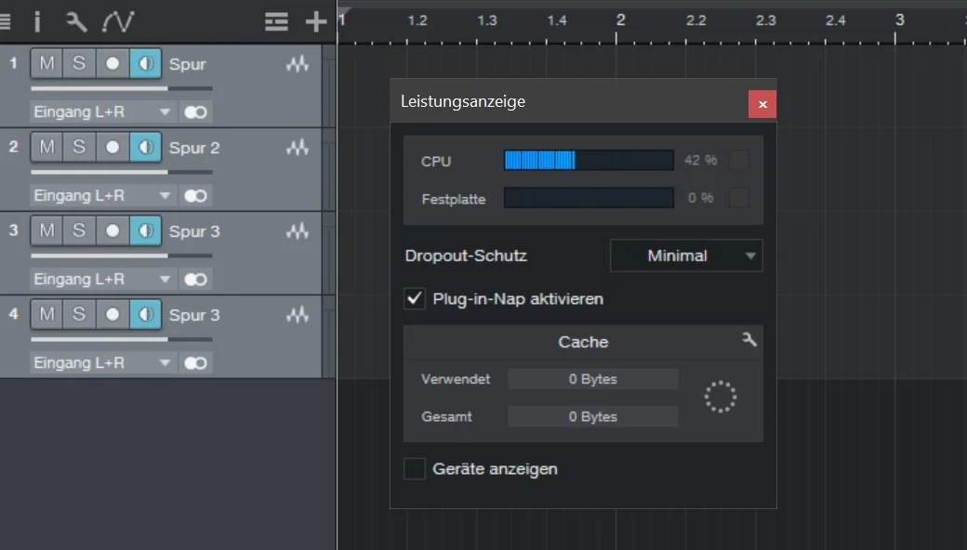The width and height of the screenshot is (967, 550).
Task: Click bar 3 on the timeline ruler
Action: 900,20
